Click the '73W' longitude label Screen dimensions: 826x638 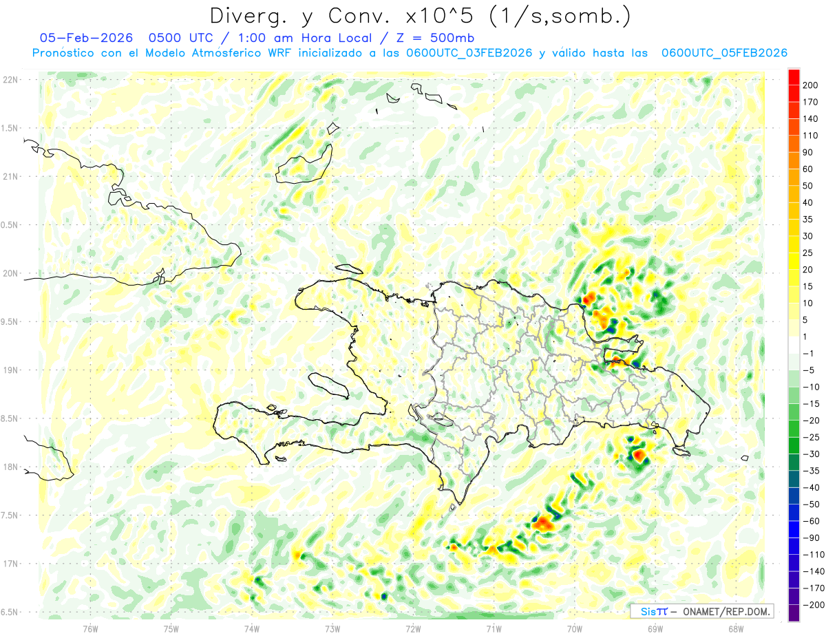(332, 628)
